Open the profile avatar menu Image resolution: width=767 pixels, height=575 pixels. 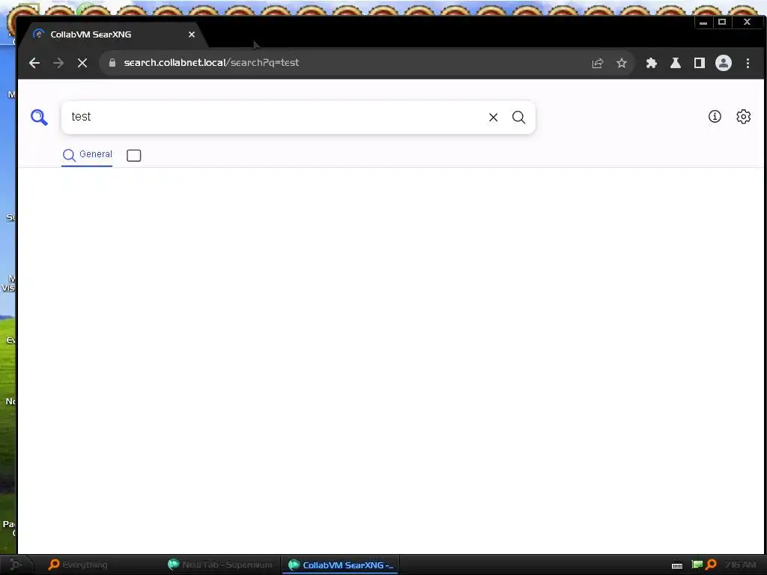pyautogui.click(x=724, y=63)
